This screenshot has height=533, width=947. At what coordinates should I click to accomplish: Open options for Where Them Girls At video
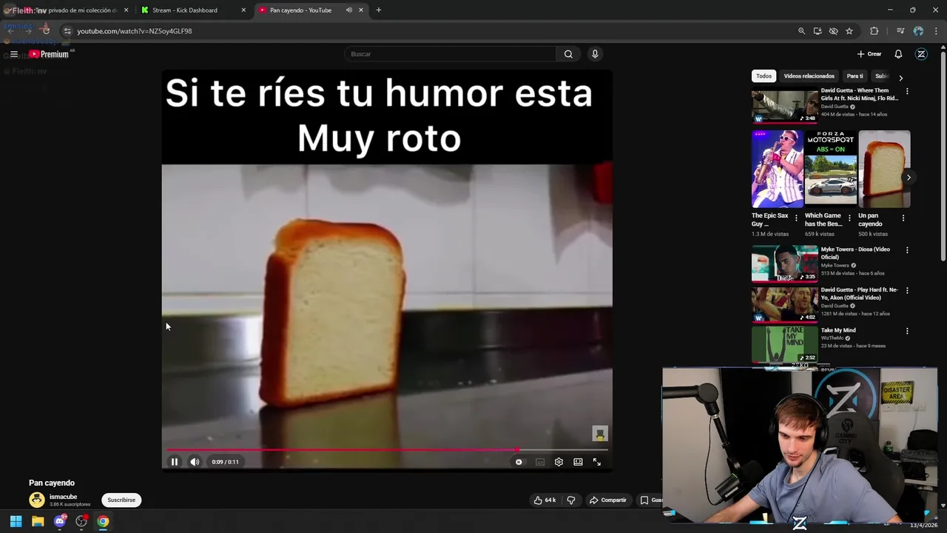click(x=907, y=91)
